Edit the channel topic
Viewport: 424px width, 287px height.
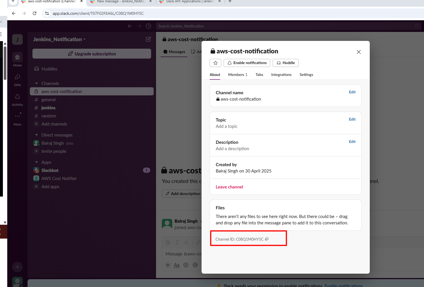352,119
